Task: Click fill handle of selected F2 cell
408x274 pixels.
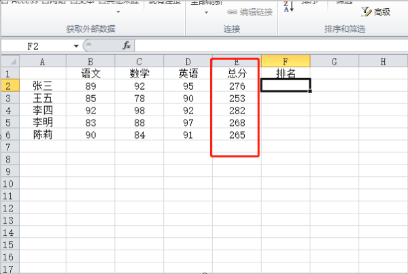Action: click(310, 91)
